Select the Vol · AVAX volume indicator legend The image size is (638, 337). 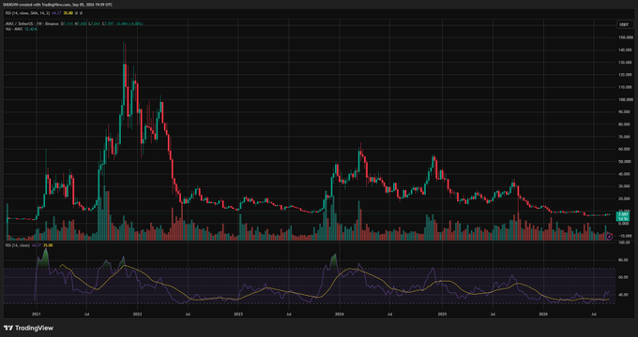[14, 29]
